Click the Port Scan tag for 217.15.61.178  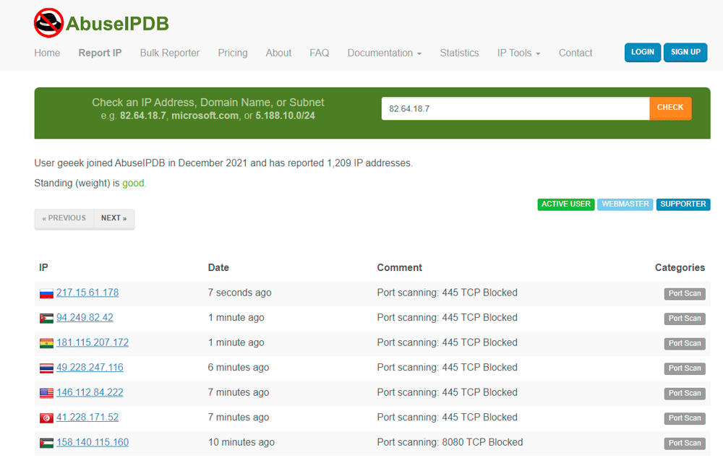tap(685, 293)
